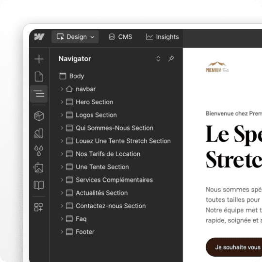Image resolution: width=262 pixels, height=262 pixels.
Task: Select Hero Section in Navigator
Action: (95, 102)
